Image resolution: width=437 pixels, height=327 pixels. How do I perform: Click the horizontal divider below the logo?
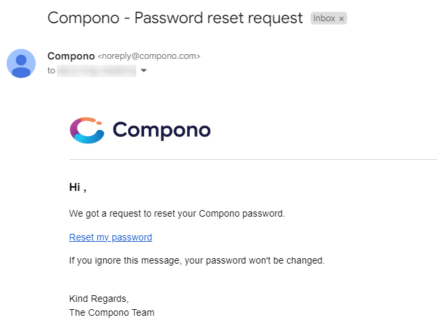(x=253, y=160)
